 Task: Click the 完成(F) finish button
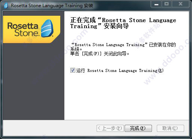(138, 128)
